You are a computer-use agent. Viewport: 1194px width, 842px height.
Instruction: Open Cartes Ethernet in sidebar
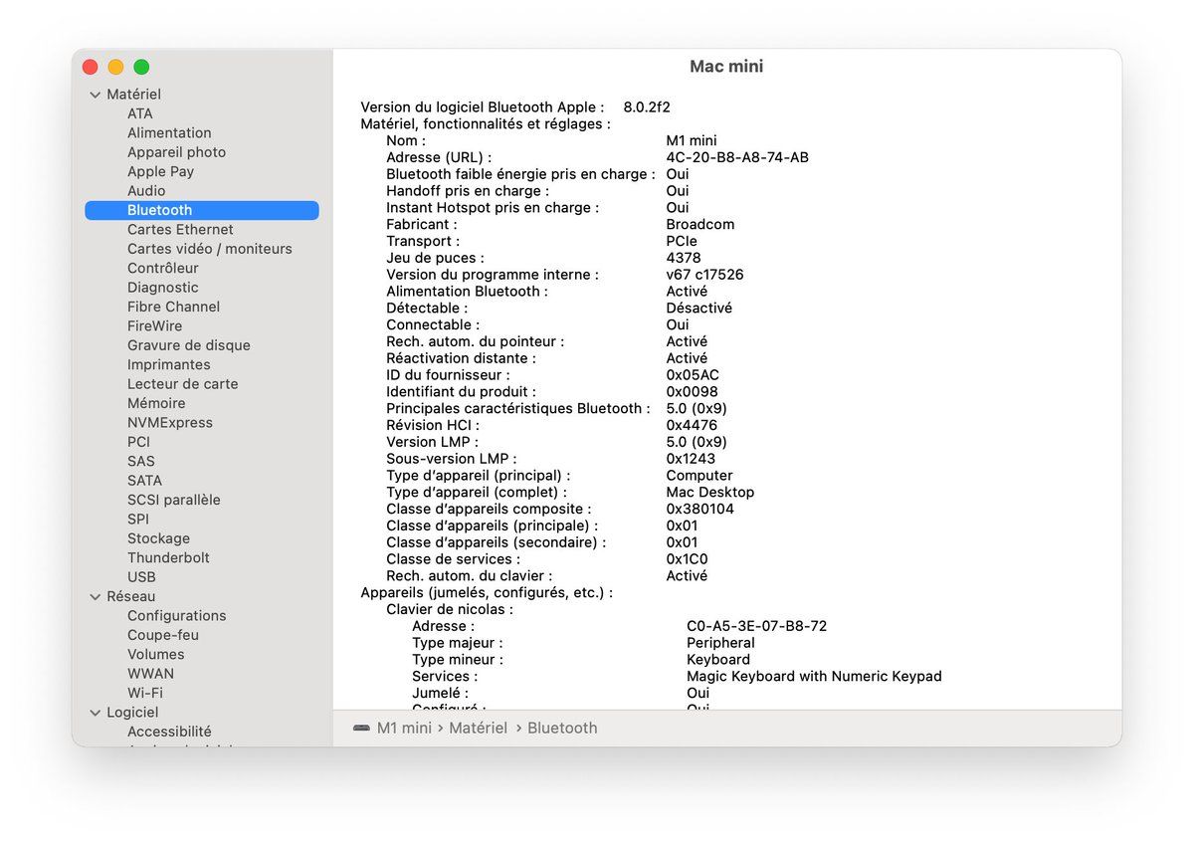coord(180,230)
